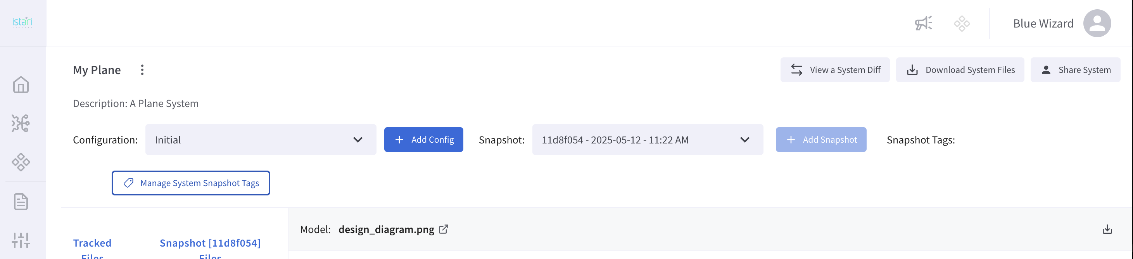Click the megaphone announcements icon
Screen dimensions: 1133x259
click(923, 23)
